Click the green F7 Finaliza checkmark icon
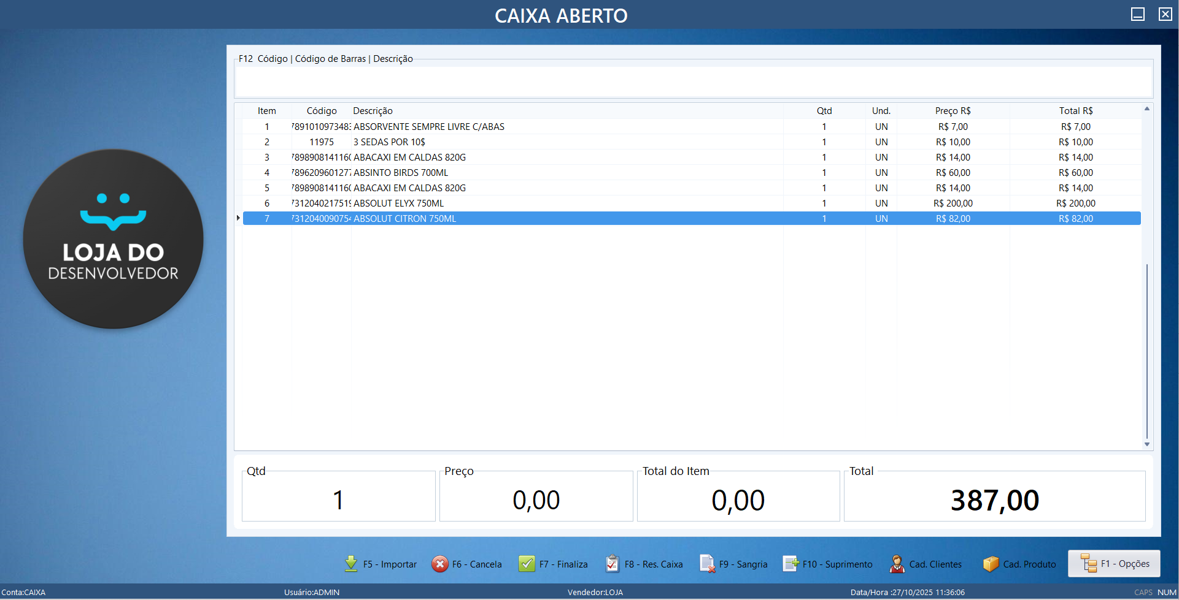This screenshot has height=600, width=1179. click(527, 564)
